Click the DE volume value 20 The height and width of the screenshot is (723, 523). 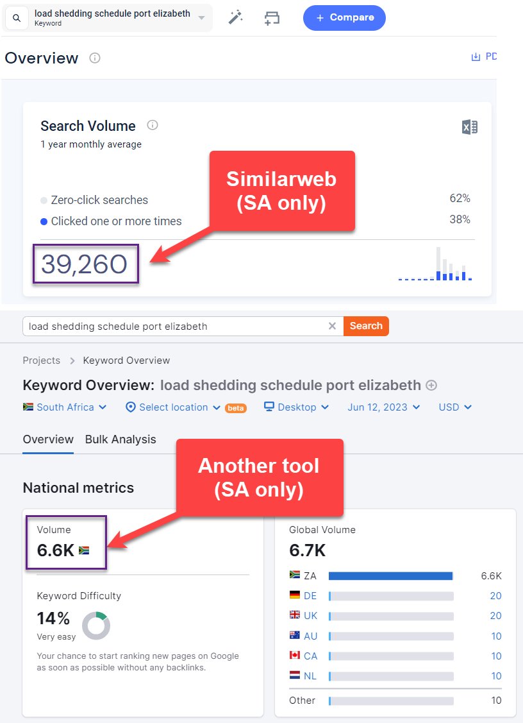495,596
